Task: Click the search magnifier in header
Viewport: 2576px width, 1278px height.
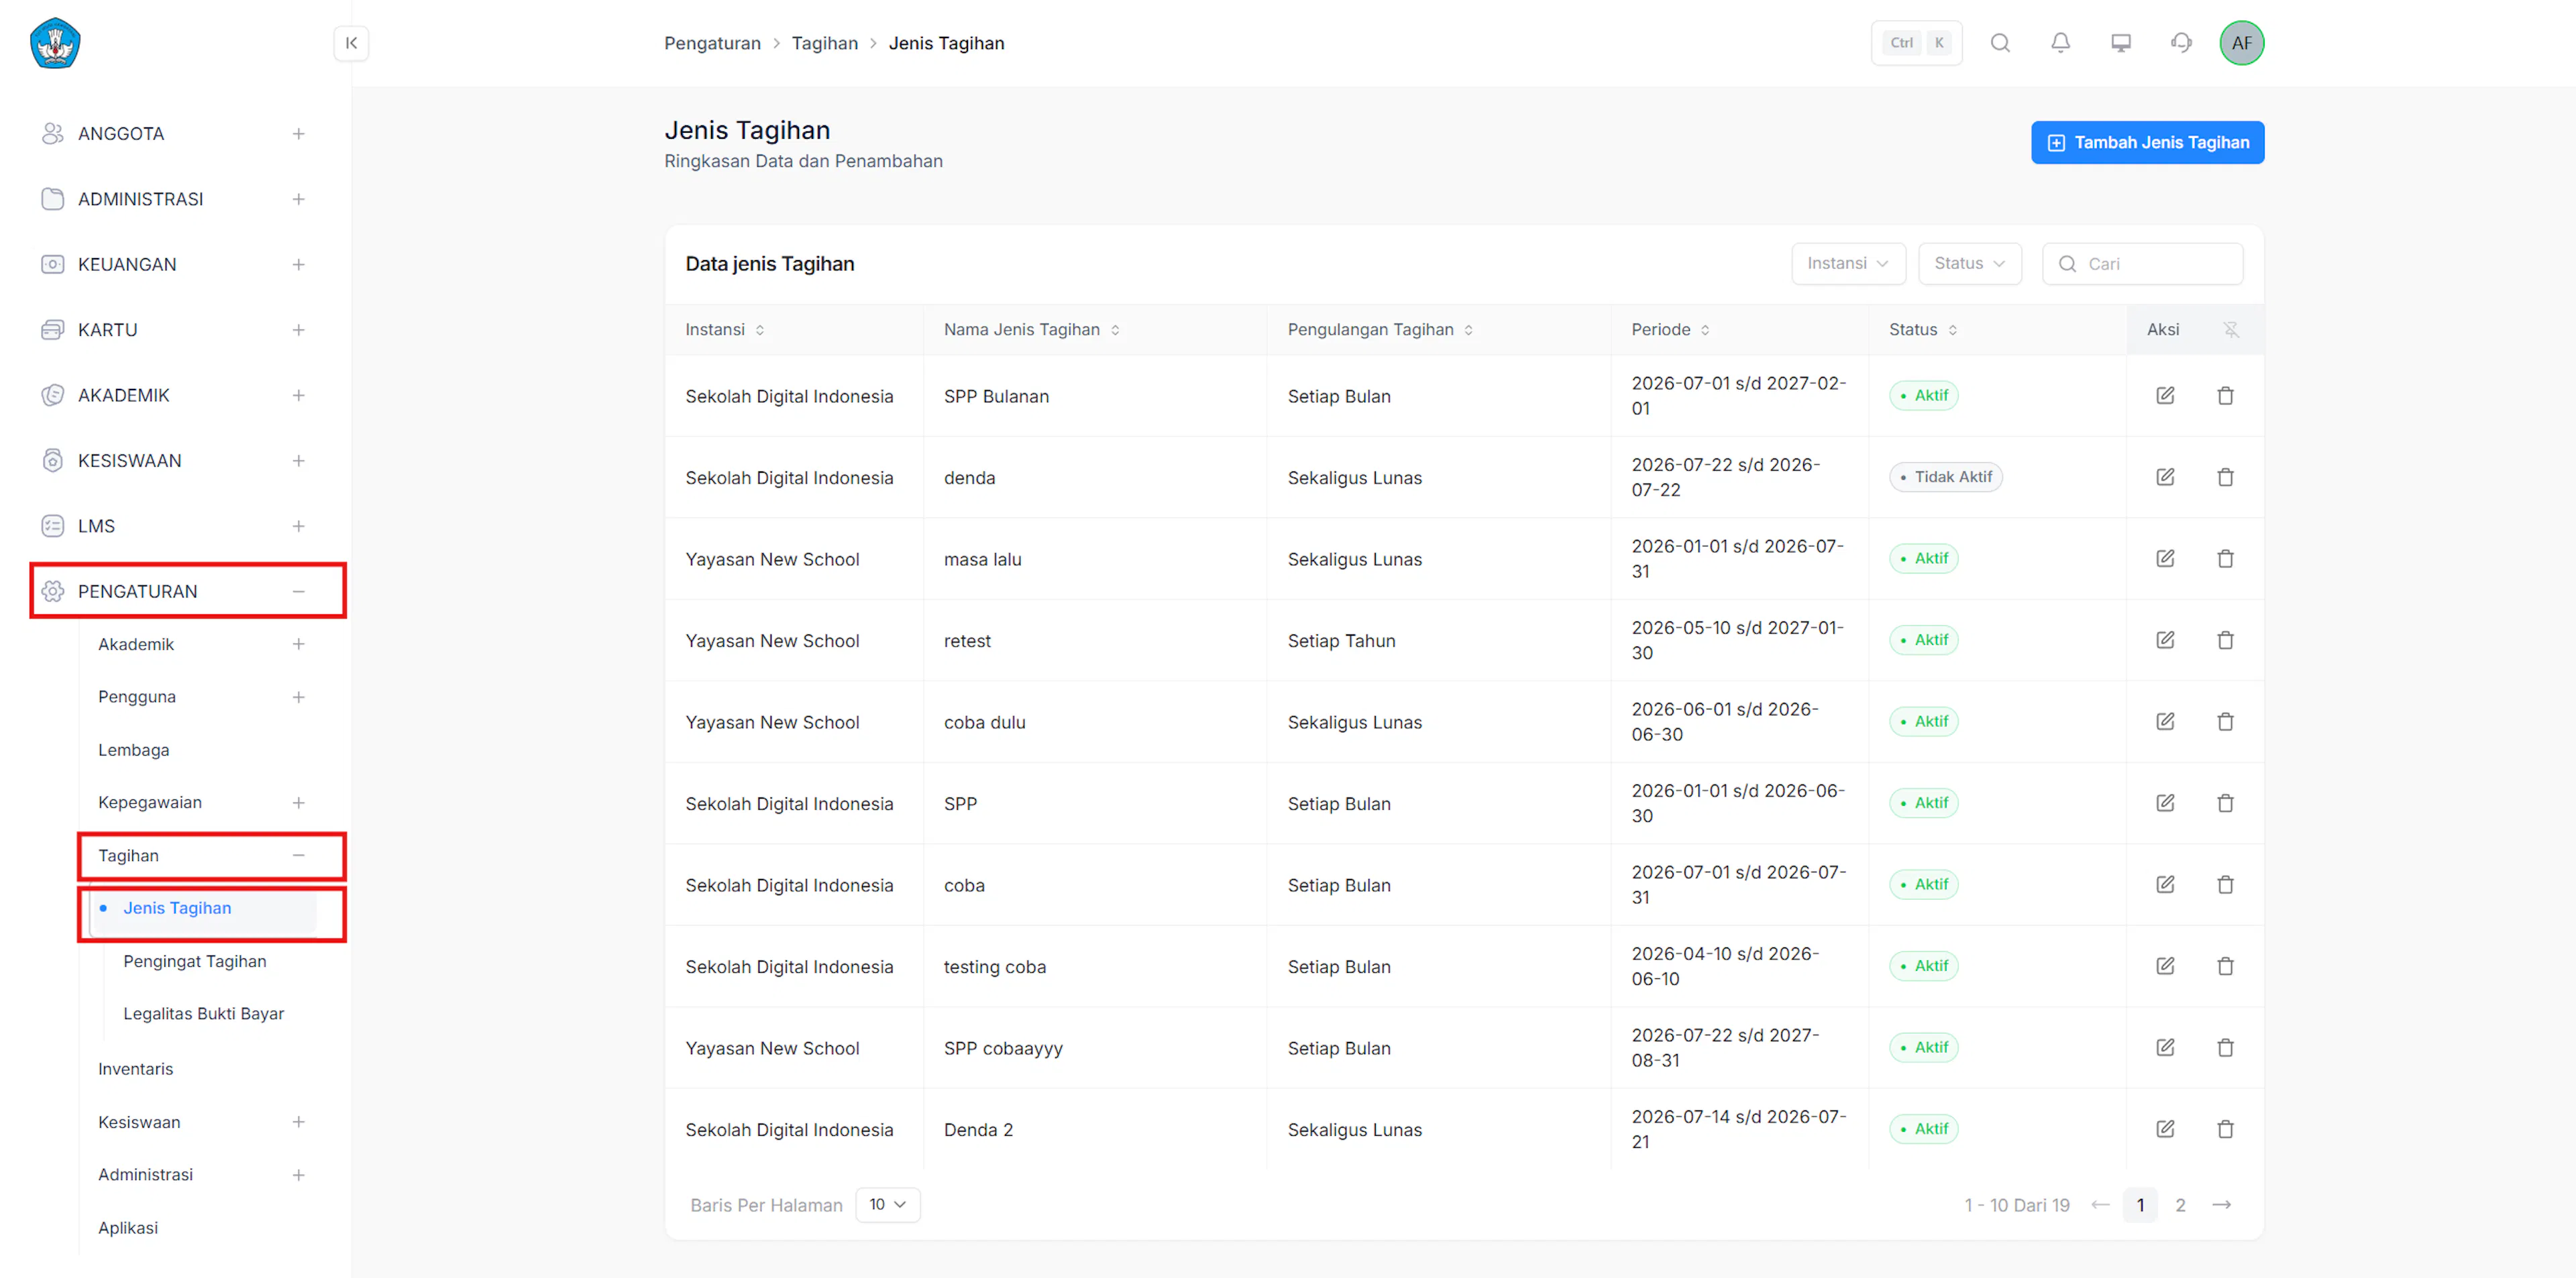Action: pos(2000,43)
